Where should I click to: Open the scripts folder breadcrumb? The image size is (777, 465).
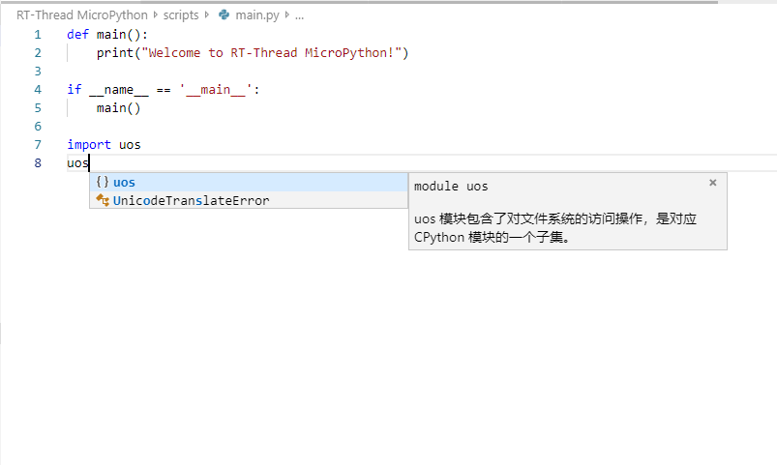click(x=180, y=15)
